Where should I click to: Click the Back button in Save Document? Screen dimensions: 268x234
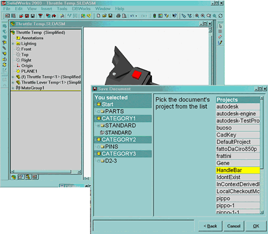pyautogui.click(x=210, y=226)
